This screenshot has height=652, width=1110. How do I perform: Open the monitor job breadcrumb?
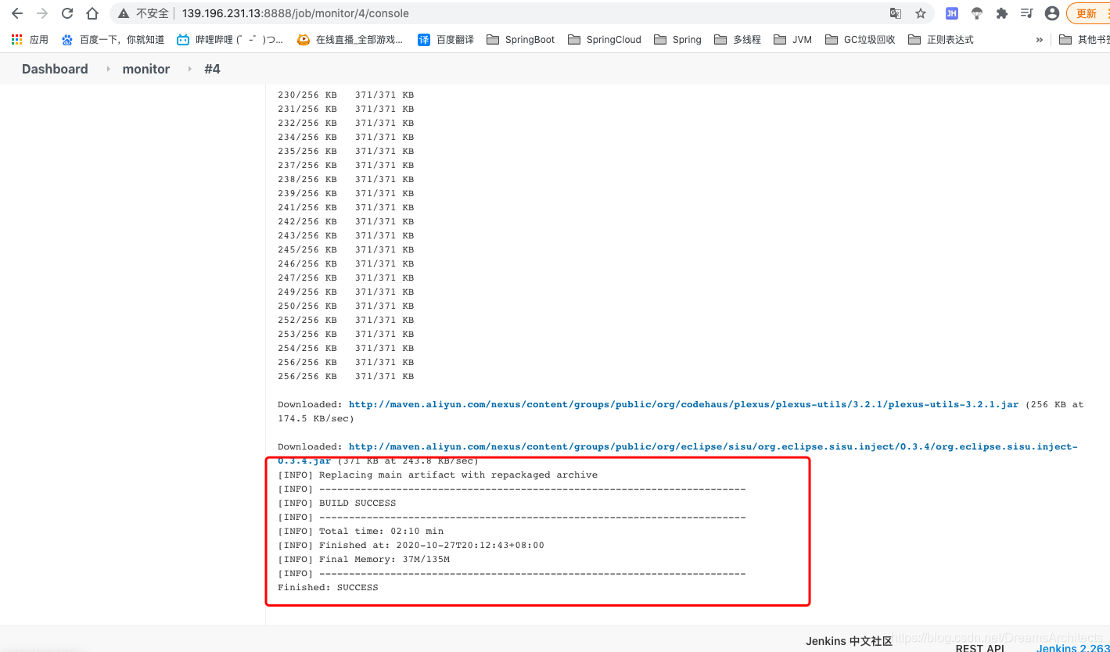point(146,69)
